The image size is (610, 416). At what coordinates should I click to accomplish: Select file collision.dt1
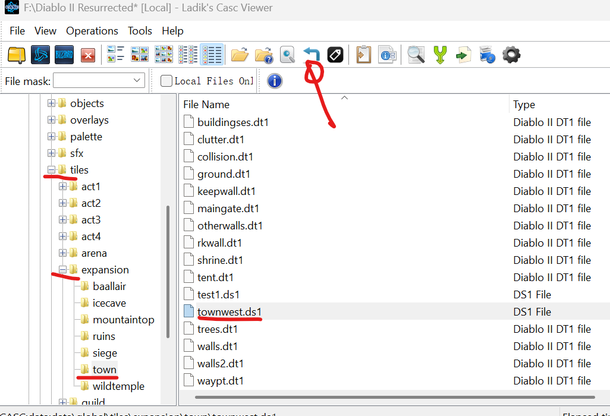tap(225, 157)
